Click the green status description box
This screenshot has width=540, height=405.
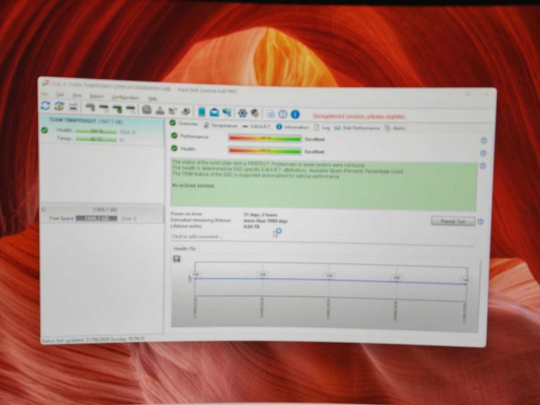pos(324,185)
